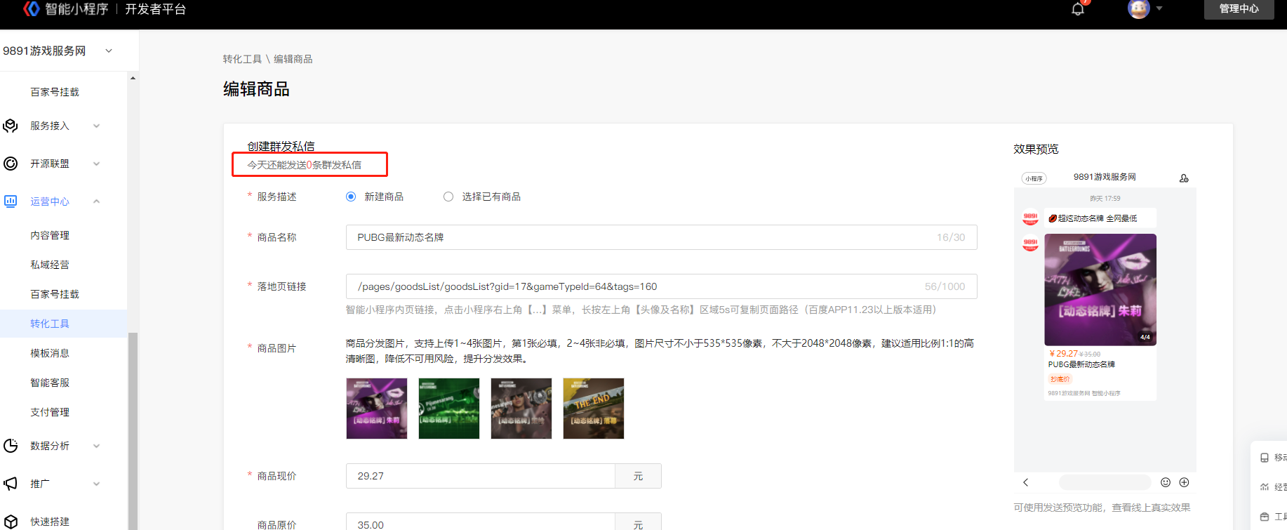Click the chart icon in floating panel
The height and width of the screenshot is (530, 1287).
[x=1265, y=487]
